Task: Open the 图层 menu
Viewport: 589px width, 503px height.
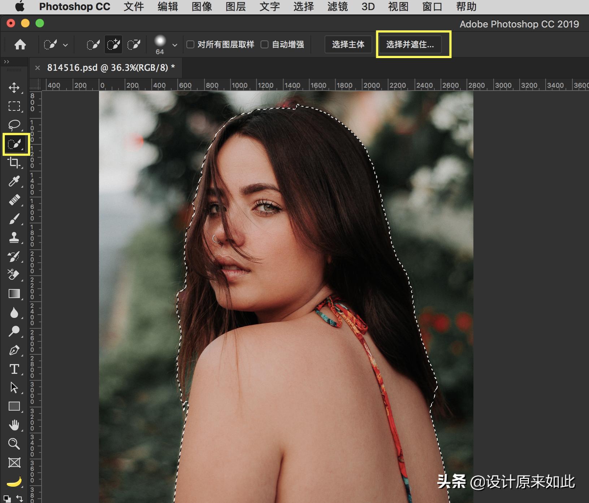Action: 235,6
